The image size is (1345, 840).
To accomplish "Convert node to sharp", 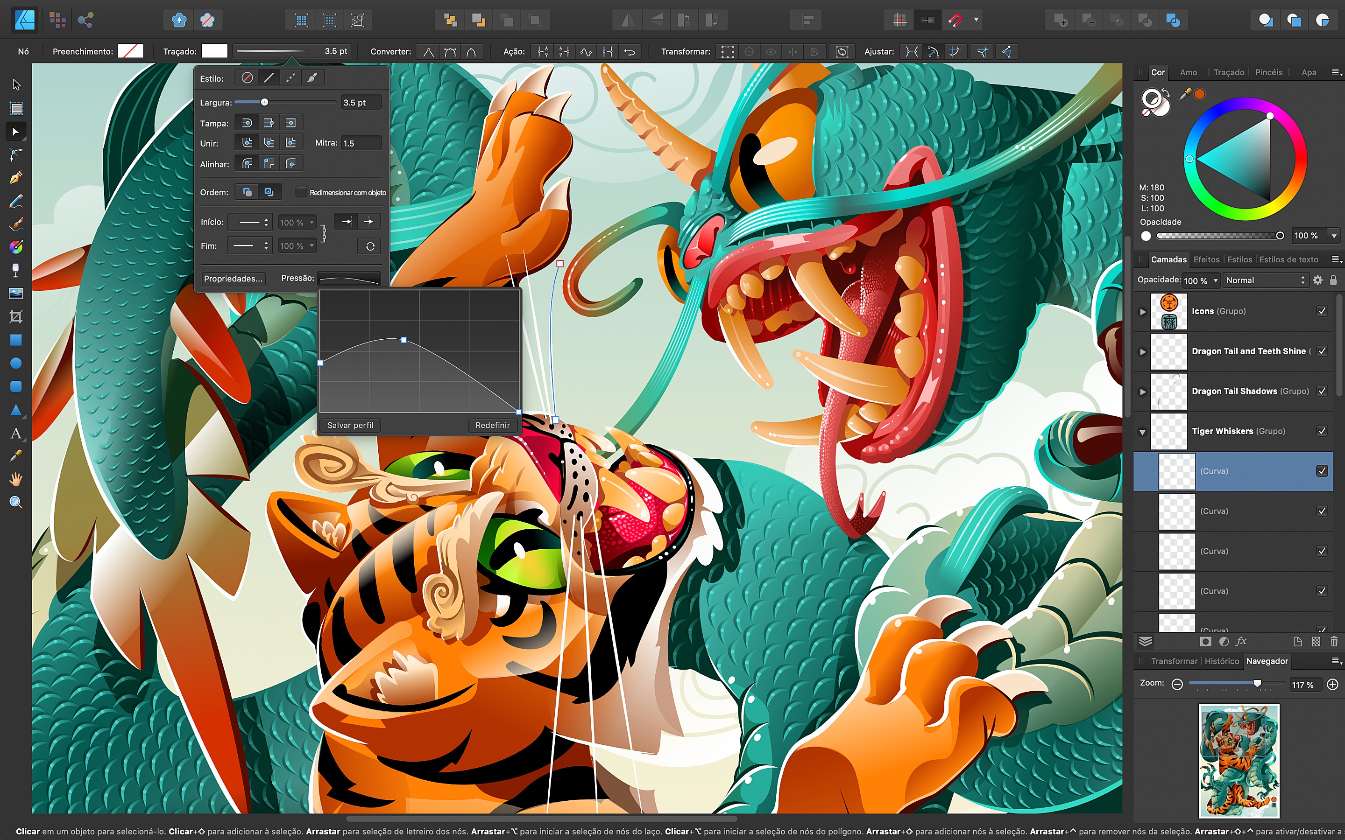I will (429, 52).
